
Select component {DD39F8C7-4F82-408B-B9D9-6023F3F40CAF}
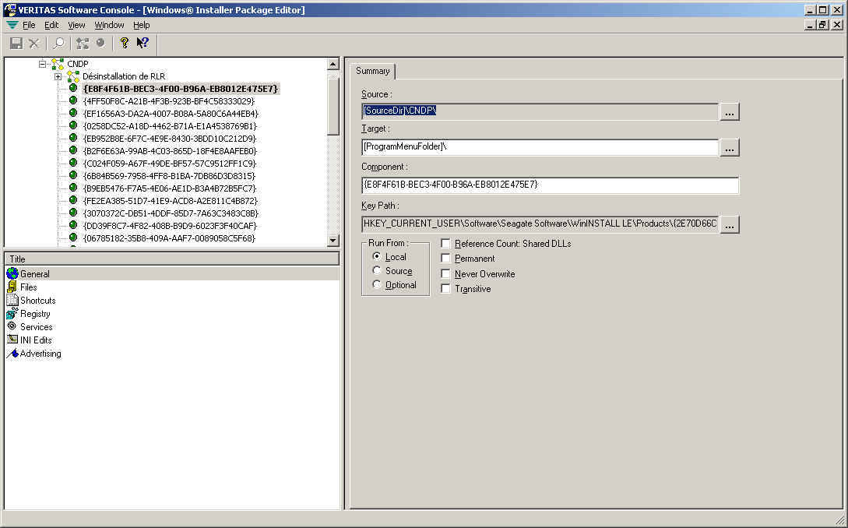[170, 226]
